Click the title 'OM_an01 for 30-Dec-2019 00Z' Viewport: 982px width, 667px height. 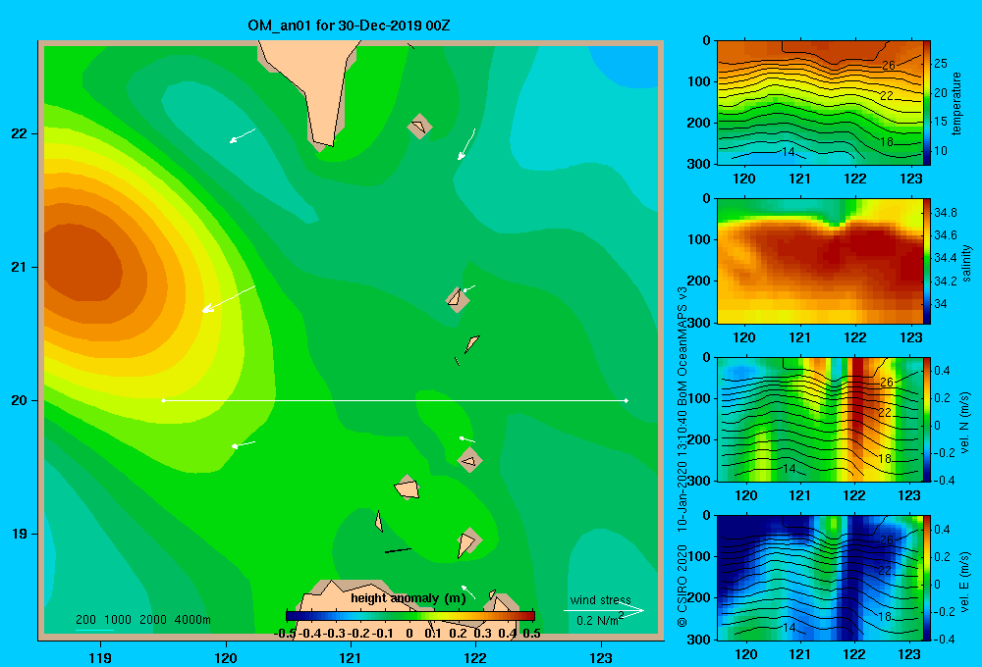(349, 26)
